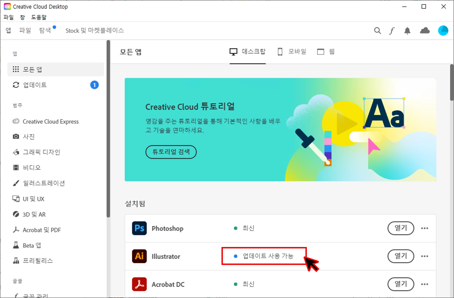Open more options for Illustrator
Image resolution: width=454 pixels, height=298 pixels.
pos(425,256)
